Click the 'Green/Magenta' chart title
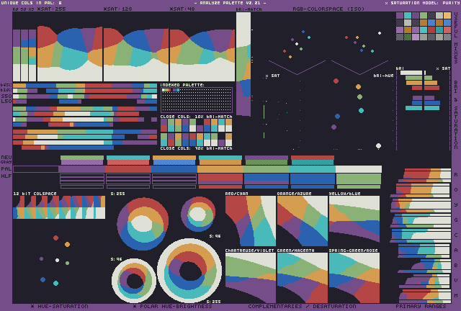Viewport: 461px width, 311px height. [296, 251]
